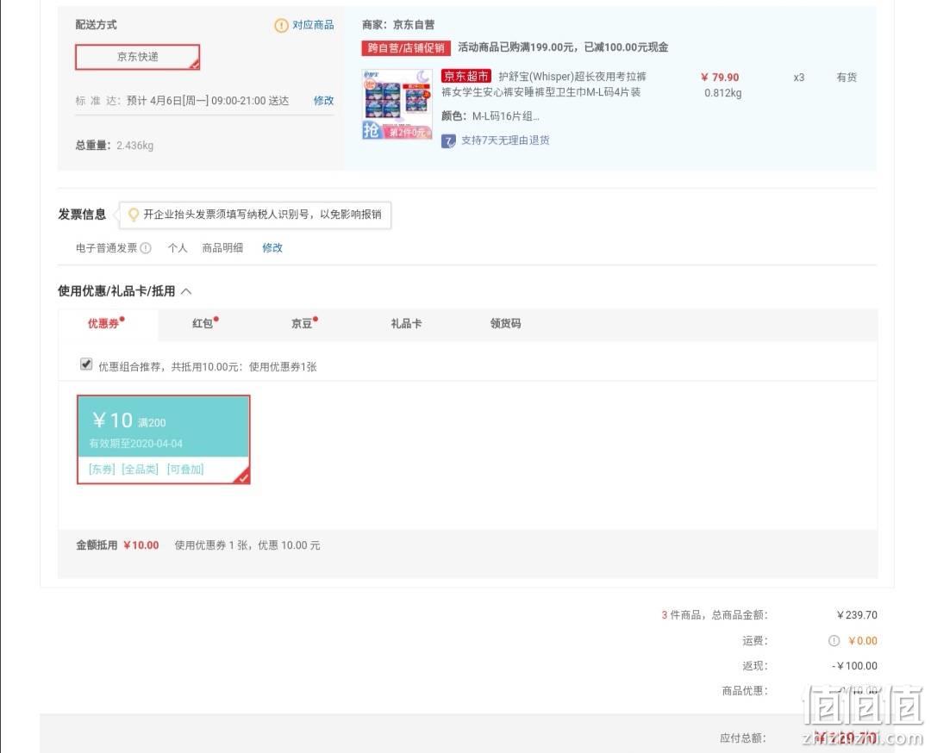The width and height of the screenshot is (931, 753).
Task: Uncheck the 优惠组合推荐 checkbox
Action: (x=86, y=364)
